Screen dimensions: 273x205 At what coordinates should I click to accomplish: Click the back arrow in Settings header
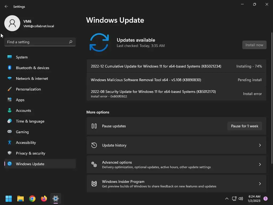click(x=6, y=6)
